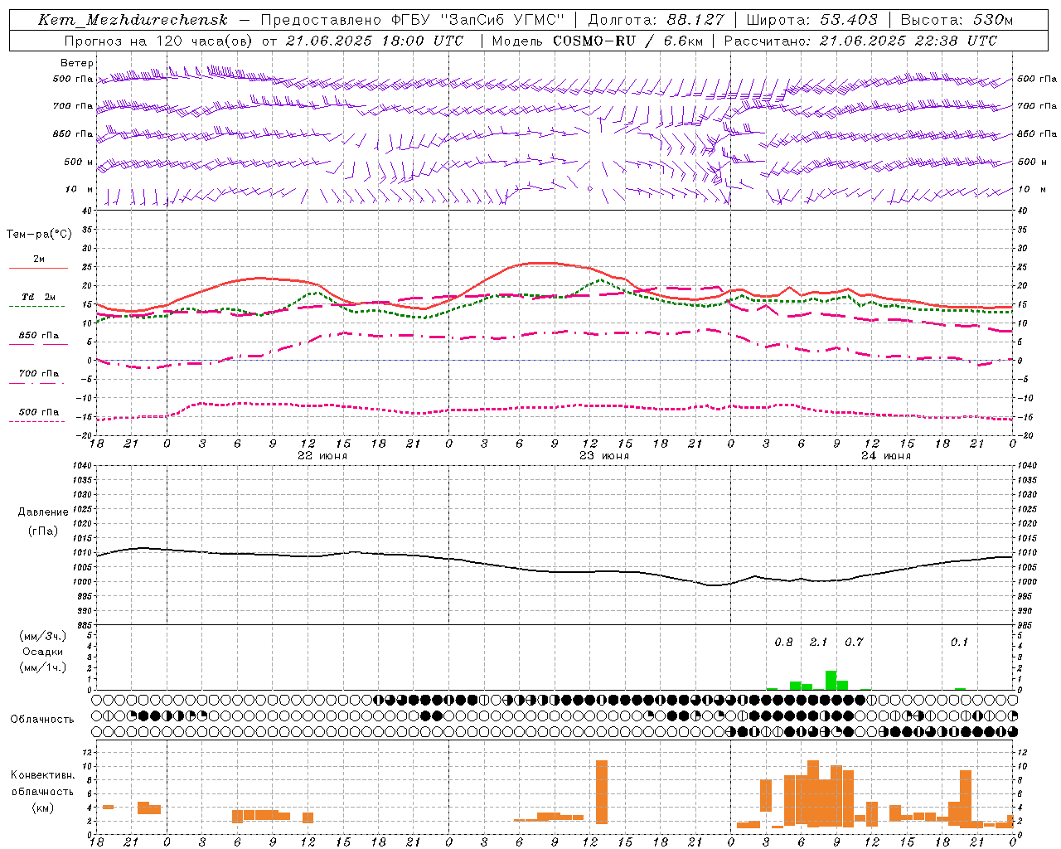Click the "Прогноз на 120 часа(ов)" forecast text
The width and height of the screenshot is (1061, 849).
point(158,41)
